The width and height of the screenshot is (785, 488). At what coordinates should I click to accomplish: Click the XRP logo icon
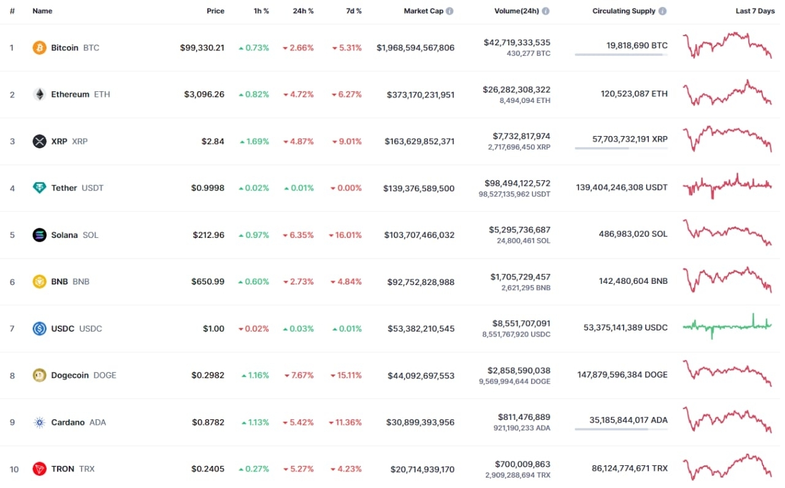[x=39, y=142]
